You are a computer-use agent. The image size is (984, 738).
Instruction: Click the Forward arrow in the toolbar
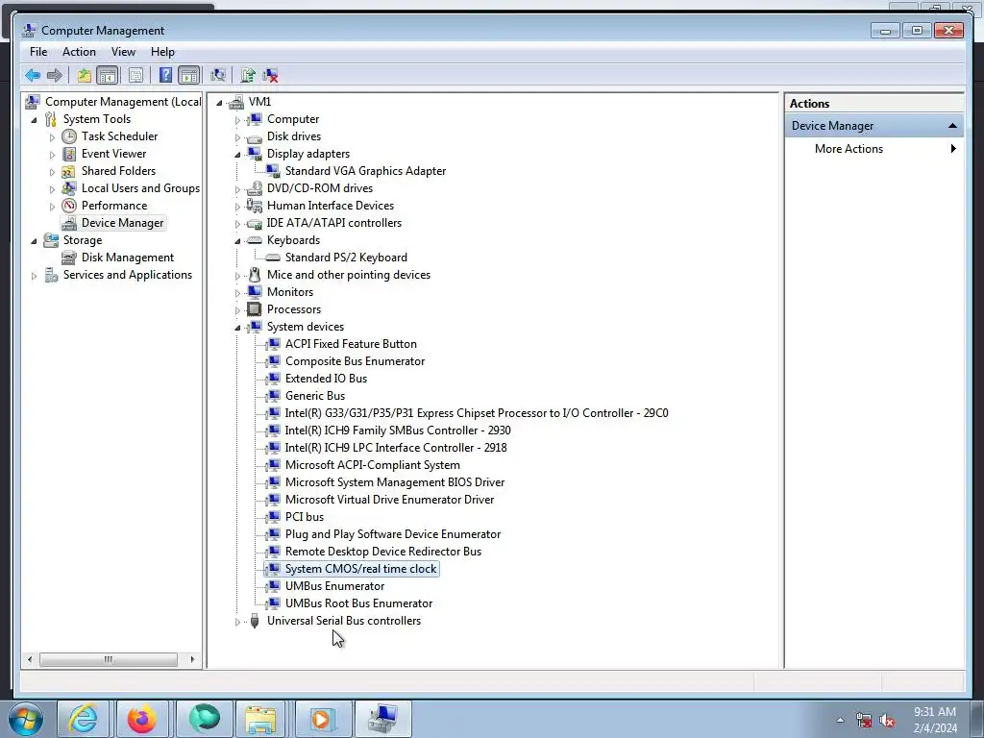click(55, 76)
